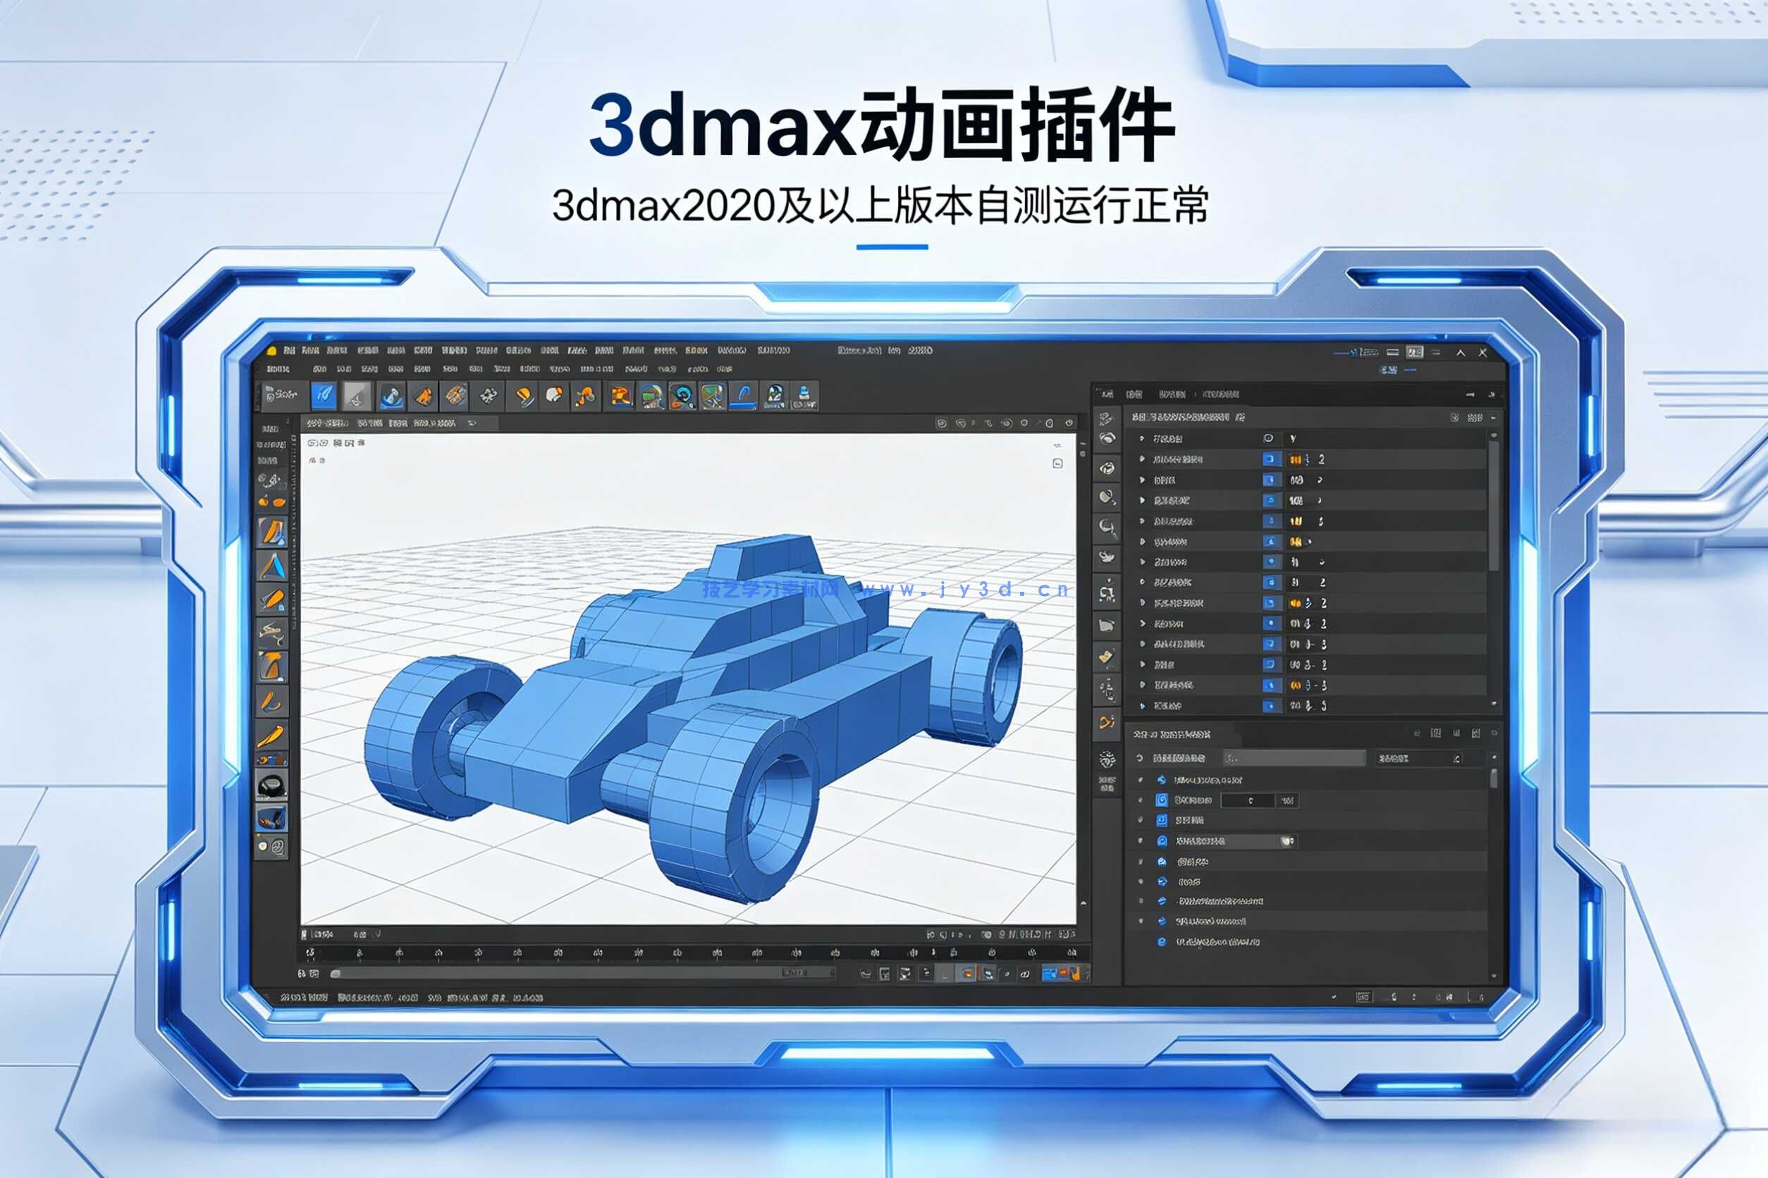Click the blue circular refresh-style icon in main toolbar
The height and width of the screenshot is (1178, 1768).
pos(682,396)
